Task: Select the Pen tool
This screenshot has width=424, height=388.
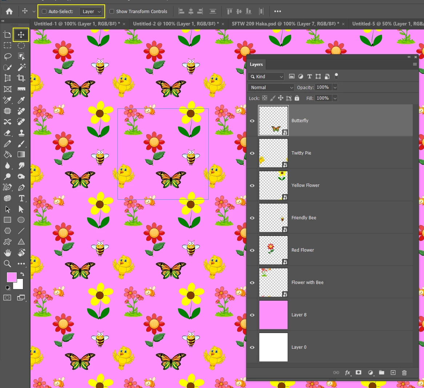Action: click(x=21, y=187)
